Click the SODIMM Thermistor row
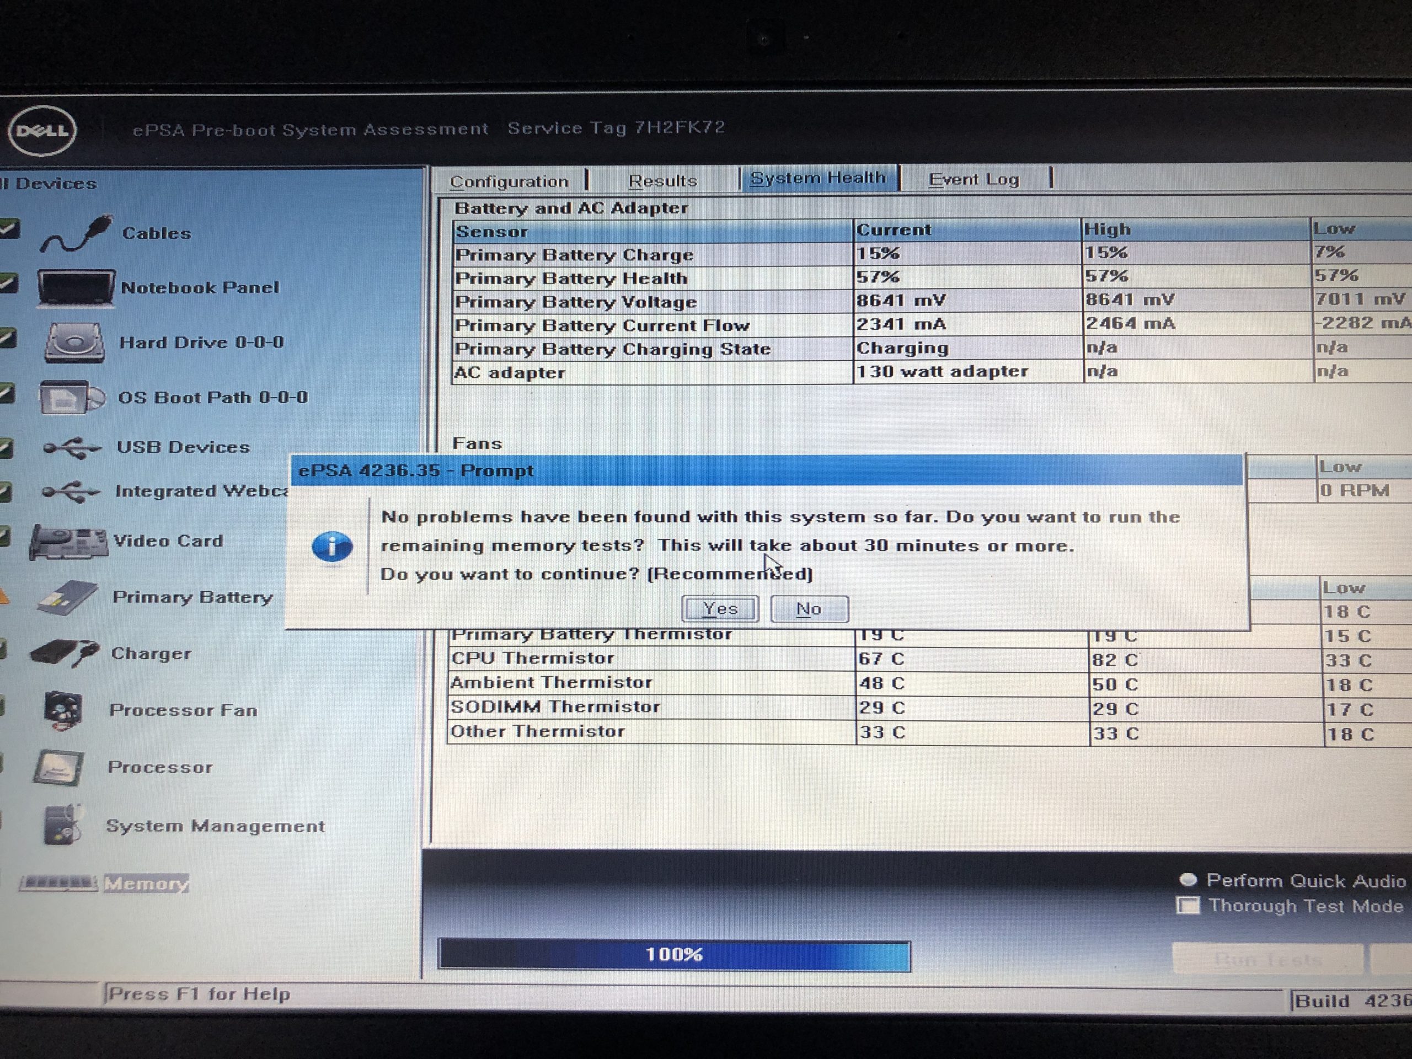Screen dimensions: 1412x1059 click(x=930, y=708)
